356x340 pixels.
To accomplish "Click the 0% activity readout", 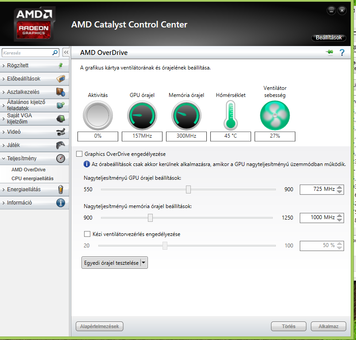I will coord(98,136).
